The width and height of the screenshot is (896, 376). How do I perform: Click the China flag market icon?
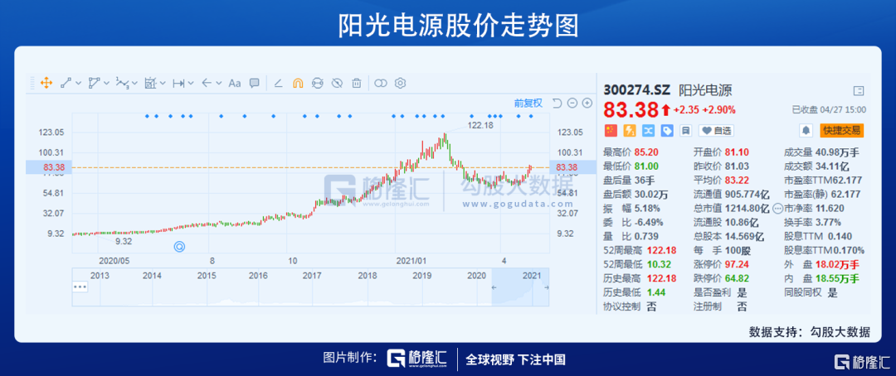click(x=611, y=131)
